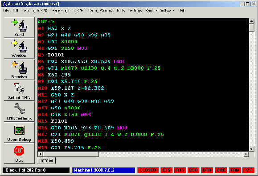Open the Sending To CNC menu
The height and width of the screenshot is (176, 258).
pos(35,11)
